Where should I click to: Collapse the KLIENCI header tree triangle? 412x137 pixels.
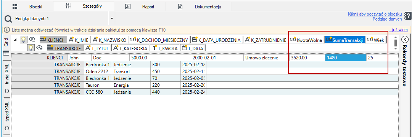coord(15,40)
